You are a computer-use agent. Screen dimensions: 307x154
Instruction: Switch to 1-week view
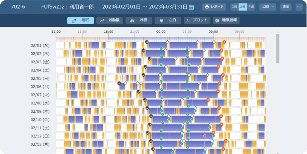point(234,7)
